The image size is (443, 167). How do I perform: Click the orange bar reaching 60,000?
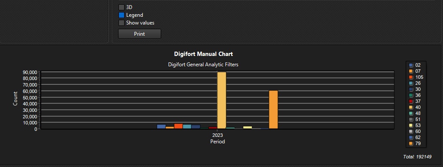(x=274, y=110)
